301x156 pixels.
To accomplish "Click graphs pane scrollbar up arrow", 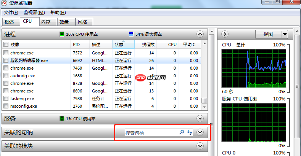I will coord(297,31).
